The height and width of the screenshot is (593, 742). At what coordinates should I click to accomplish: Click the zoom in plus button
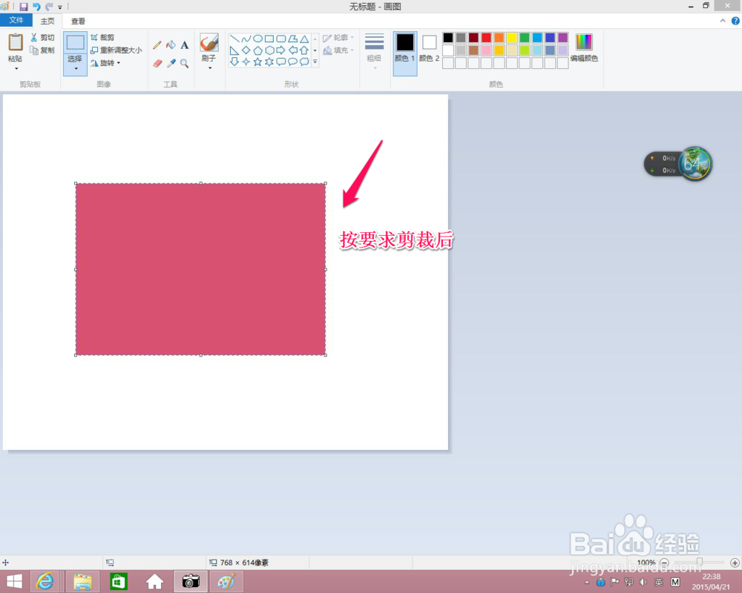point(735,563)
